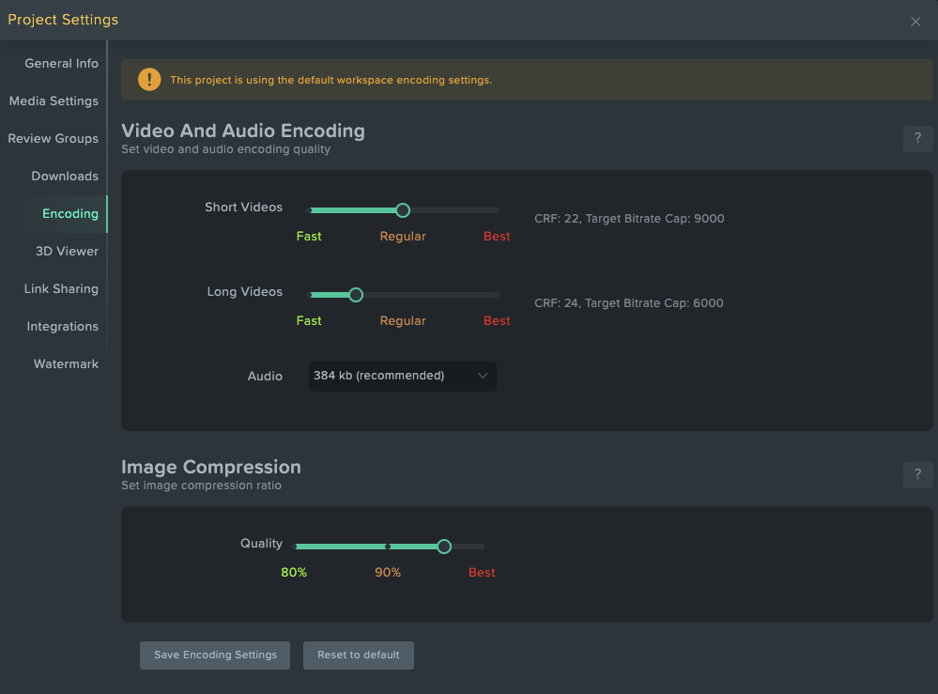
Task: Click the image Quality slider handle
Action: click(x=444, y=547)
